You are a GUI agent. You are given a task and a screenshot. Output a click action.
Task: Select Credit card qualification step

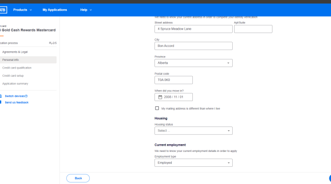coord(17,68)
